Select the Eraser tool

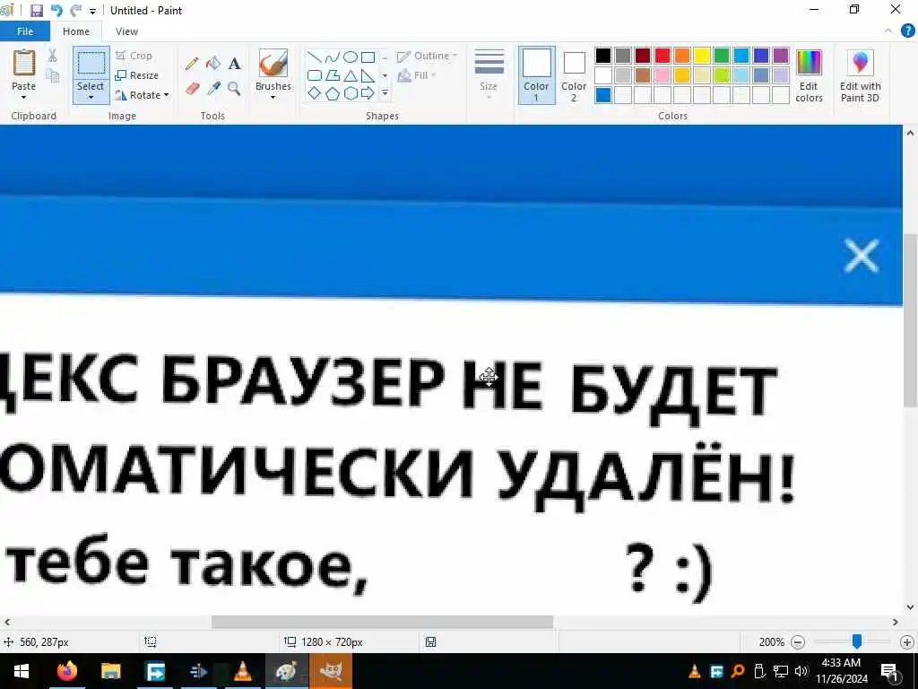pyautogui.click(x=192, y=89)
